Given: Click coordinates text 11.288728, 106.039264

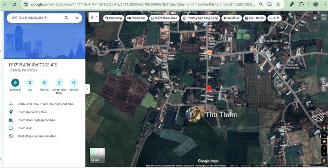Looking at the screenshot, I should click(x=23, y=71).
